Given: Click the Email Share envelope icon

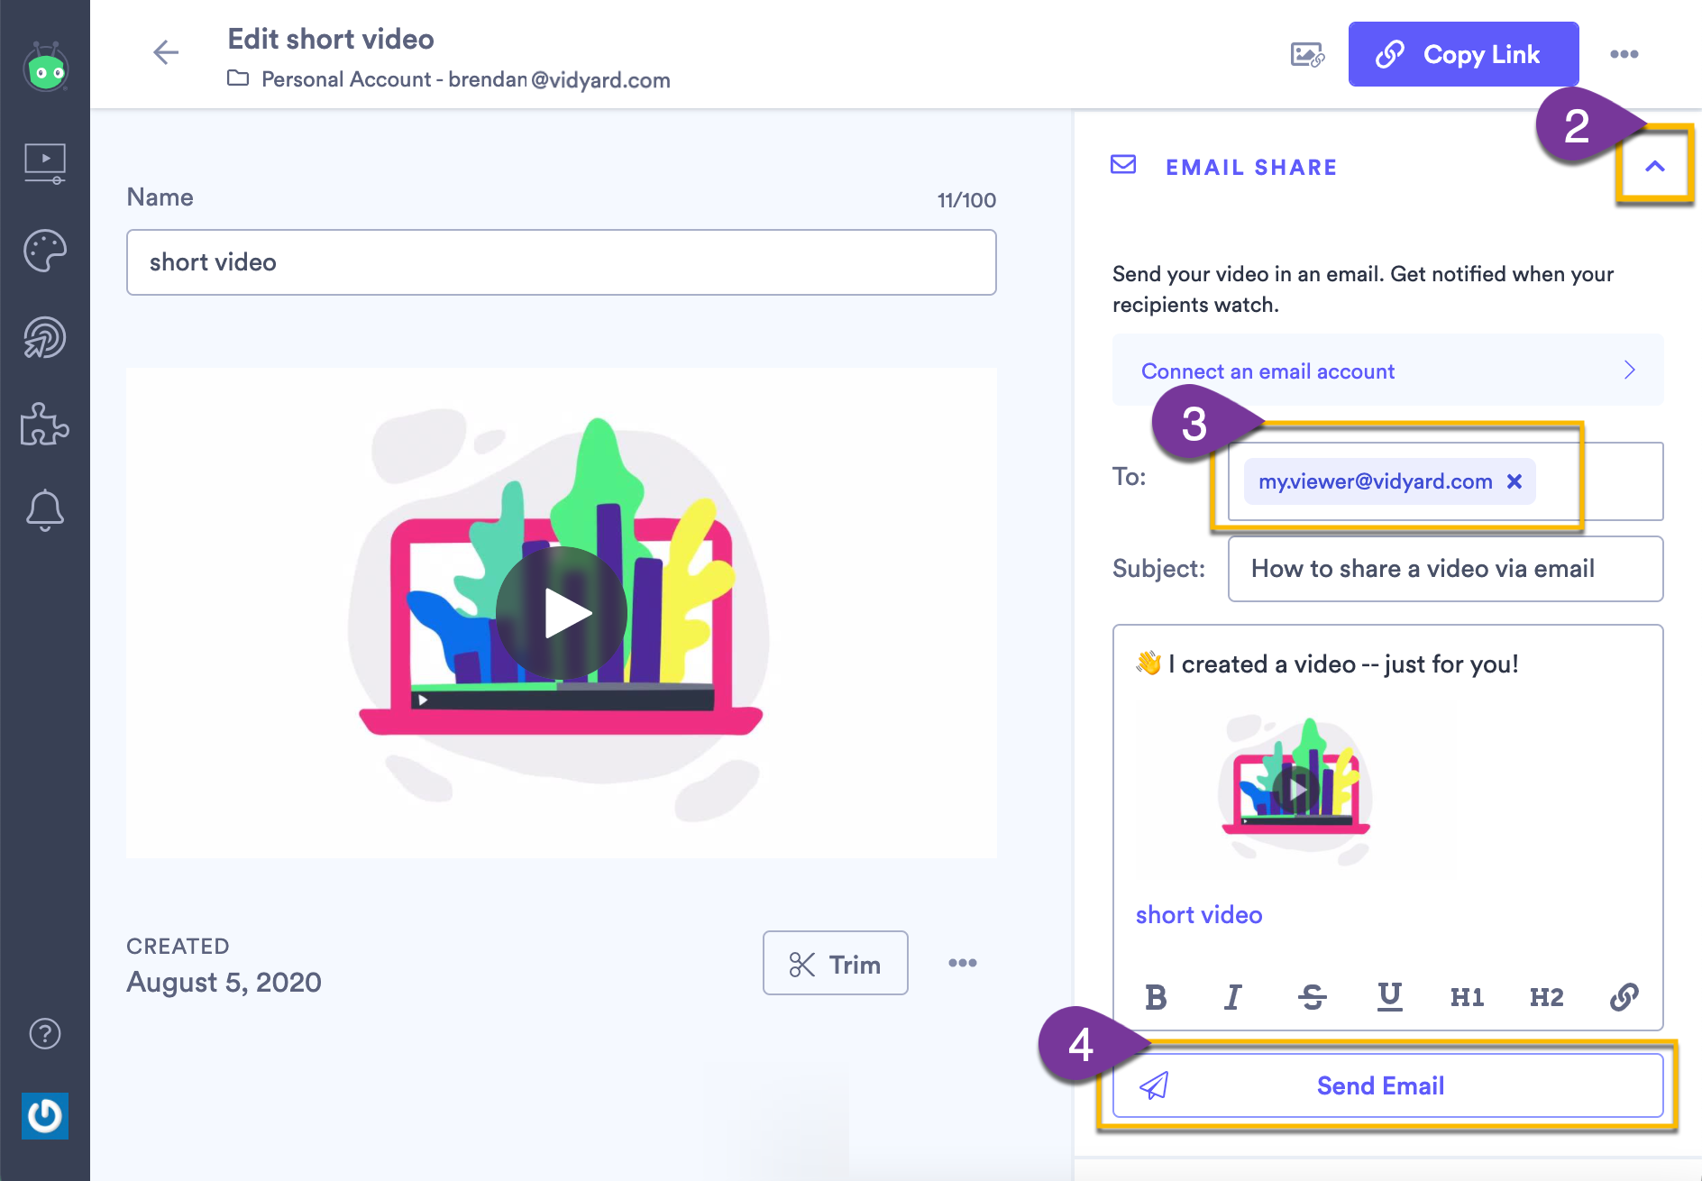Looking at the screenshot, I should [x=1123, y=165].
